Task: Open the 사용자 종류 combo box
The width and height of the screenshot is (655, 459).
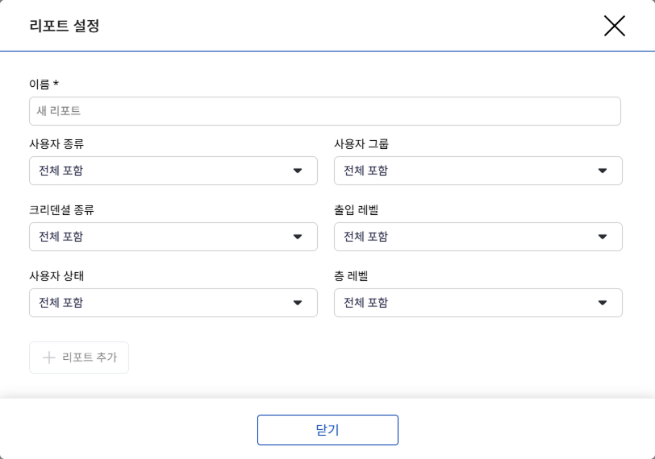Action: point(161,171)
